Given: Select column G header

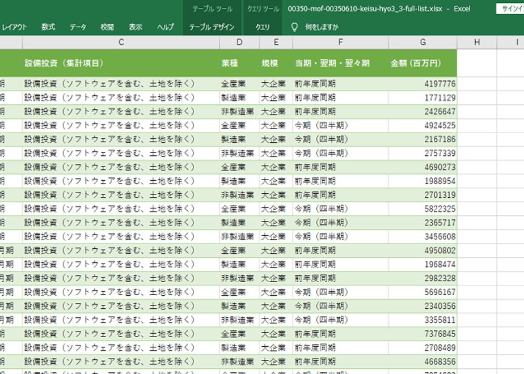Looking at the screenshot, I should point(422,42).
